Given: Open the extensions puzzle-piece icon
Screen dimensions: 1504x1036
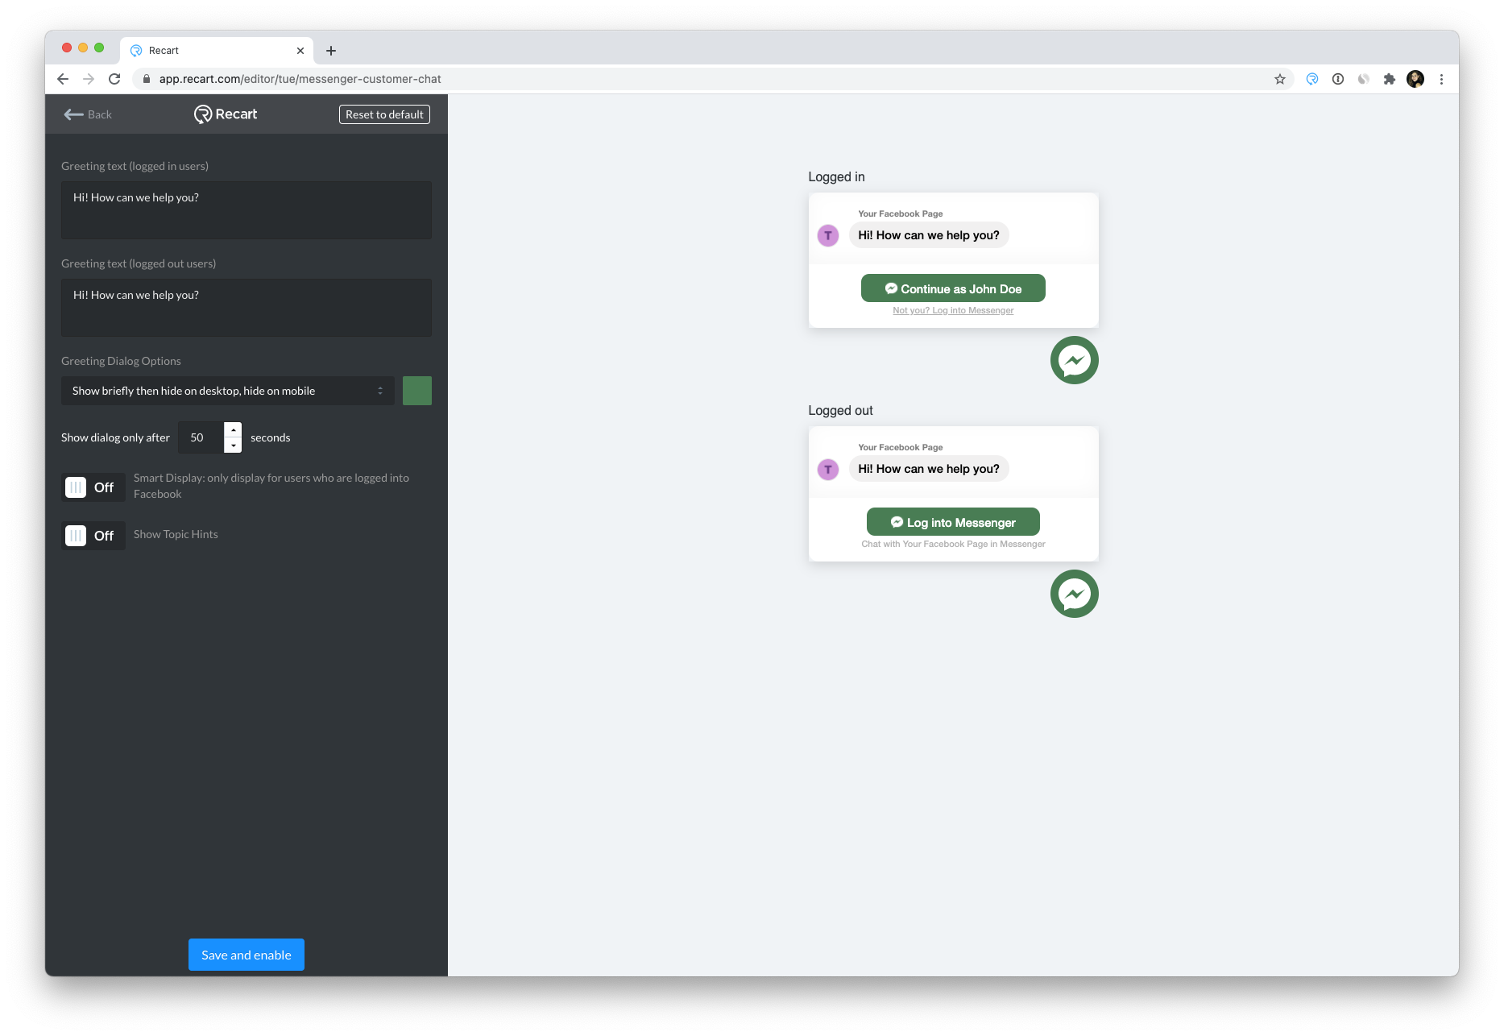Looking at the screenshot, I should pos(1390,79).
